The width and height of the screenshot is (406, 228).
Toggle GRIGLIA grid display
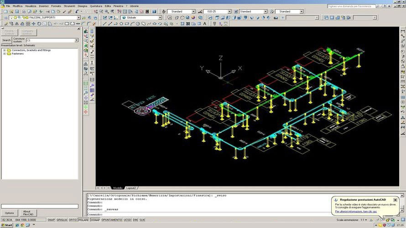click(x=62, y=220)
